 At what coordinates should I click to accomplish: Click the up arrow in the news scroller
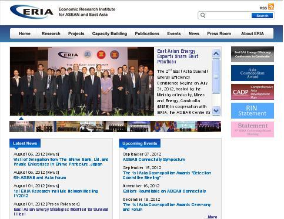point(216,53)
